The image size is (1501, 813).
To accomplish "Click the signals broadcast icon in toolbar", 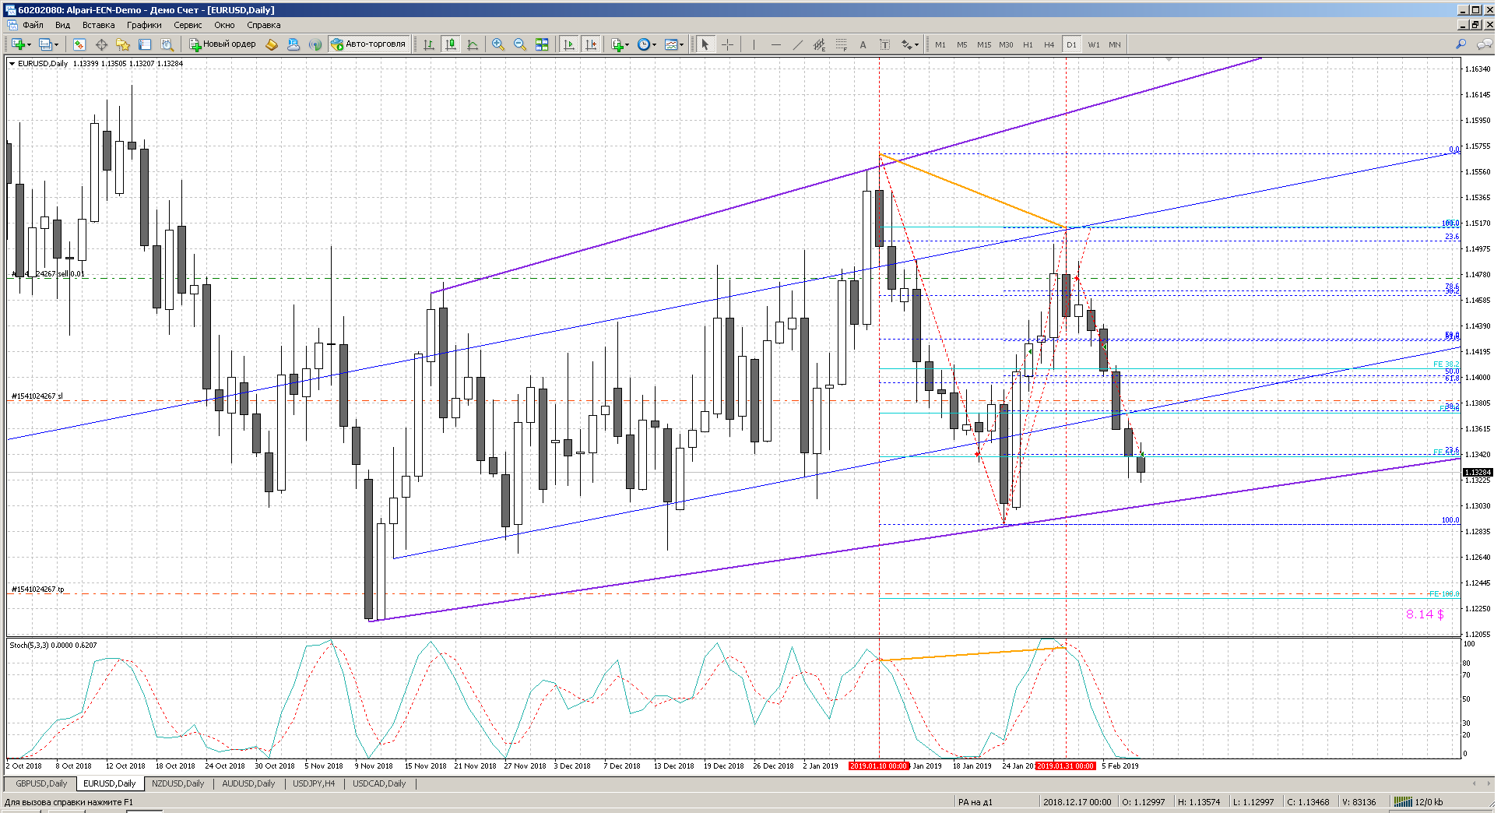I will (x=315, y=44).
